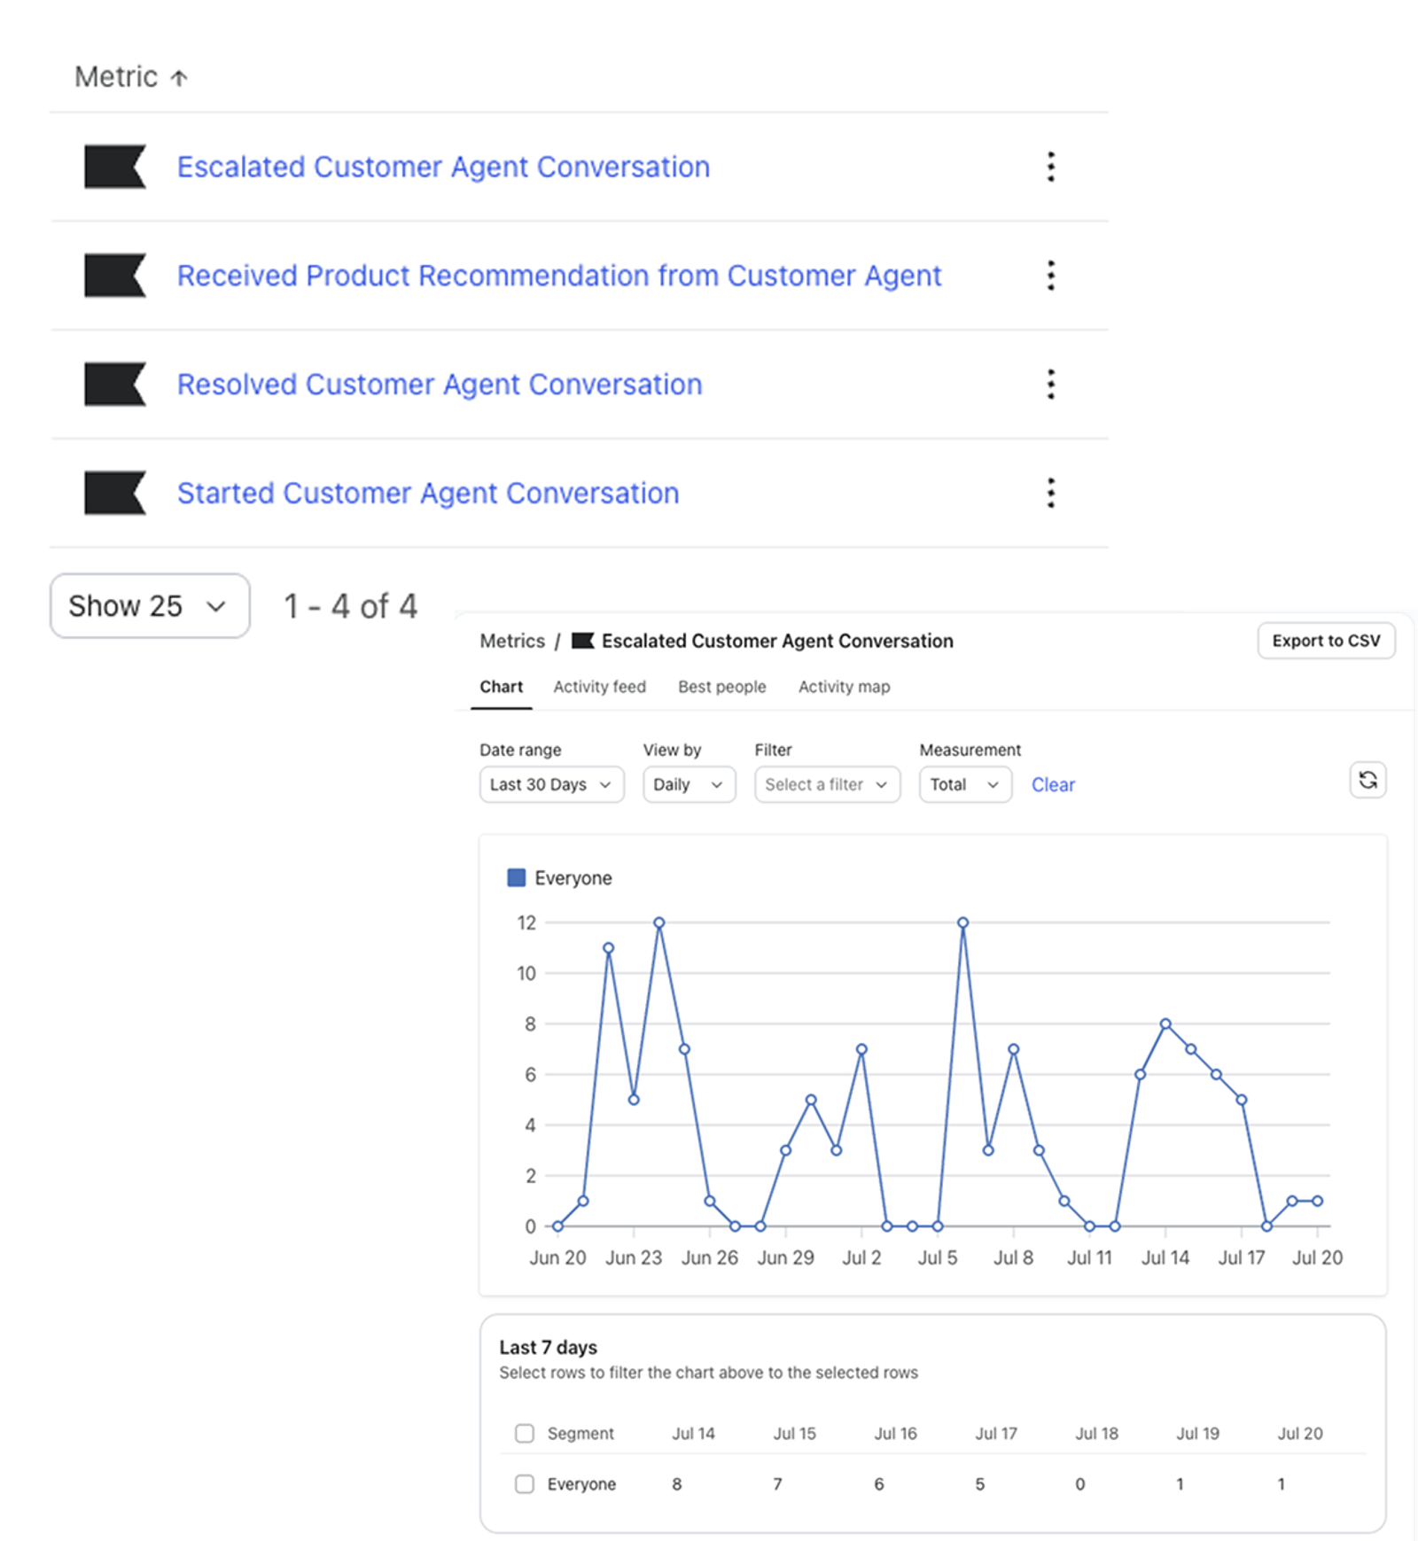Go back to Metrics via breadcrumb
1418x1541 pixels.
[512, 641]
